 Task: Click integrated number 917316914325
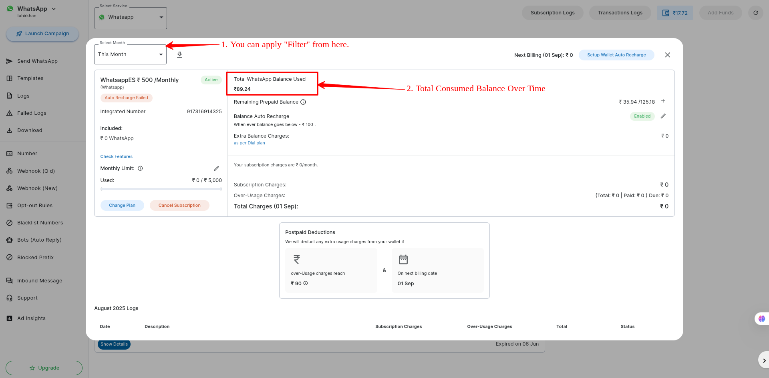coord(204,112)
